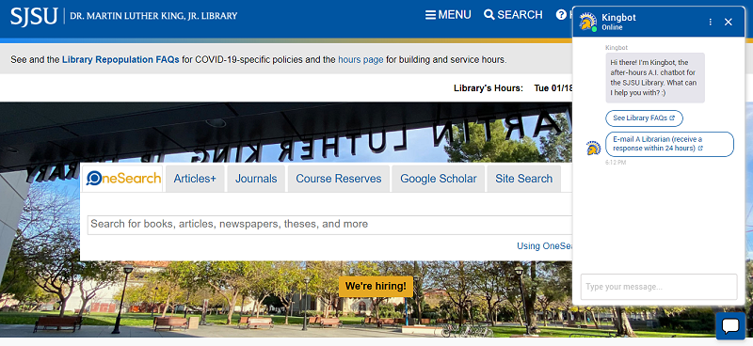Click the help question mark icon
Image resolution: width=753 pixels, height=346 pixels.
pos(561,15)
